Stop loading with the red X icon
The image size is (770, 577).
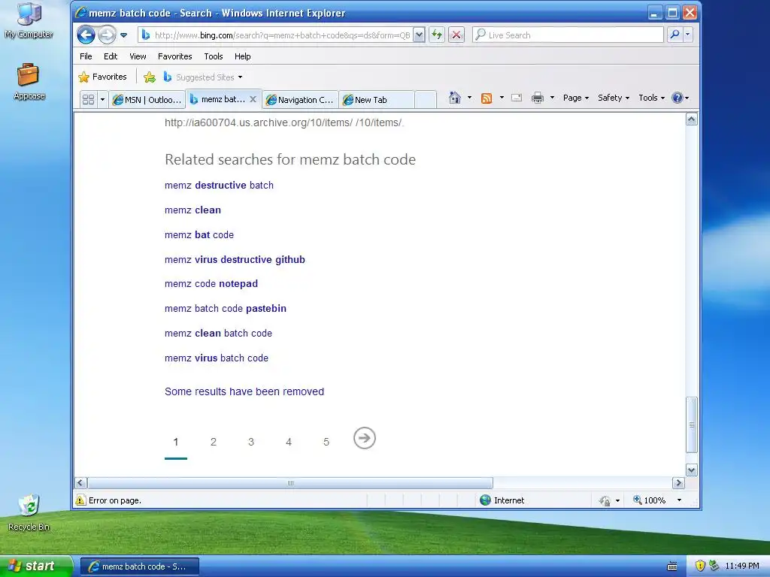(x=456, y=35)
